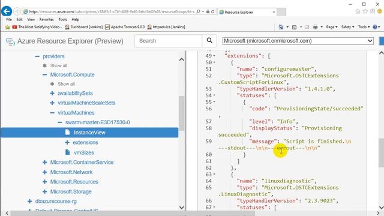Click the command bar Home icon
The width and height of the screenshot is (384, 216).
click(x=281, y=27)
